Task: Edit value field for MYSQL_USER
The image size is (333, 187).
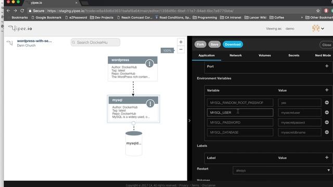Action: click(300, 112)
